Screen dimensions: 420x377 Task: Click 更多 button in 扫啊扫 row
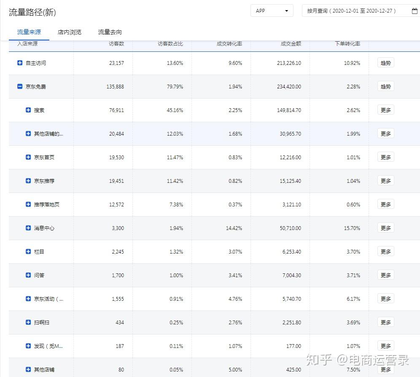click(386, 322)
